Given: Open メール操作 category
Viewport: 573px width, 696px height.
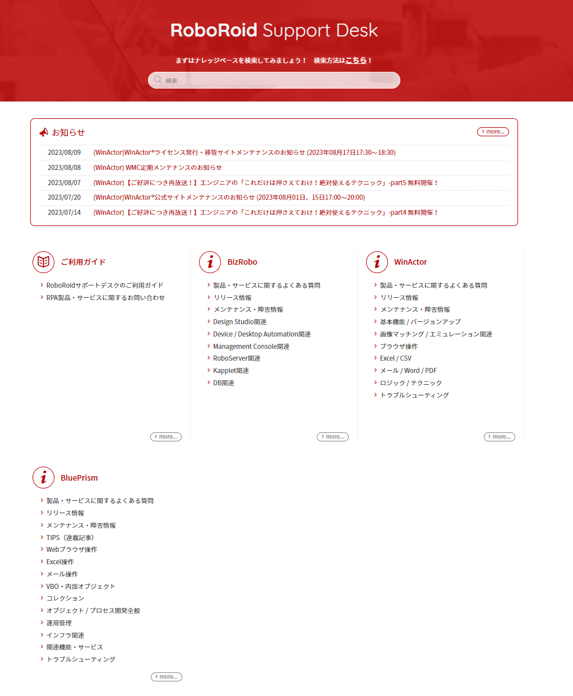Looking at the screenshot, I should tap(62, 574).
